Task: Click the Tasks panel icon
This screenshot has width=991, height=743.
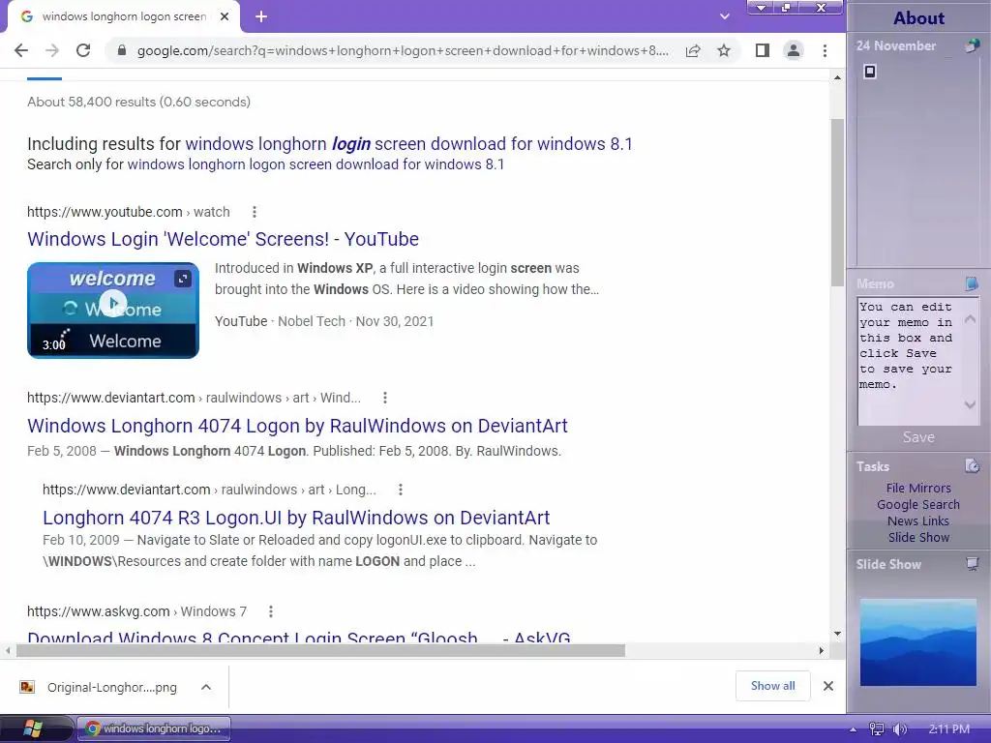Action: (x=972, y=466)
